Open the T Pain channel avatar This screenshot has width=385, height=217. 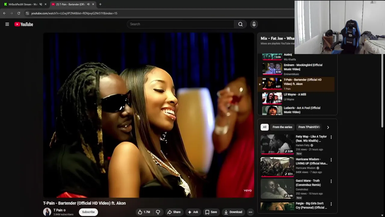point(47,212)
